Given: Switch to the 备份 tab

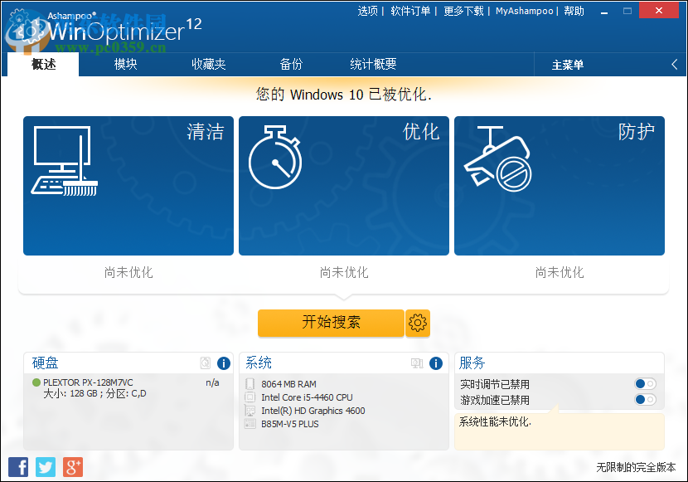Looking at the screenshot, I should (292, 64).
